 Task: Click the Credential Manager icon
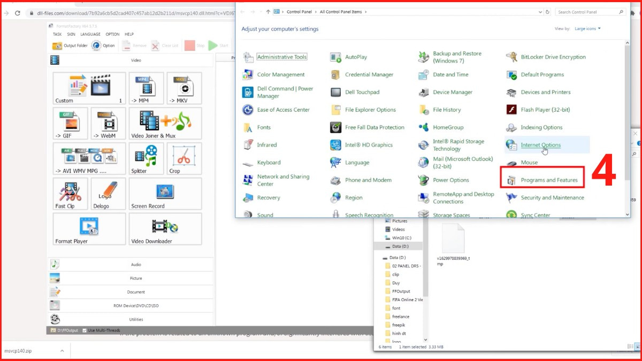(335, 75)
